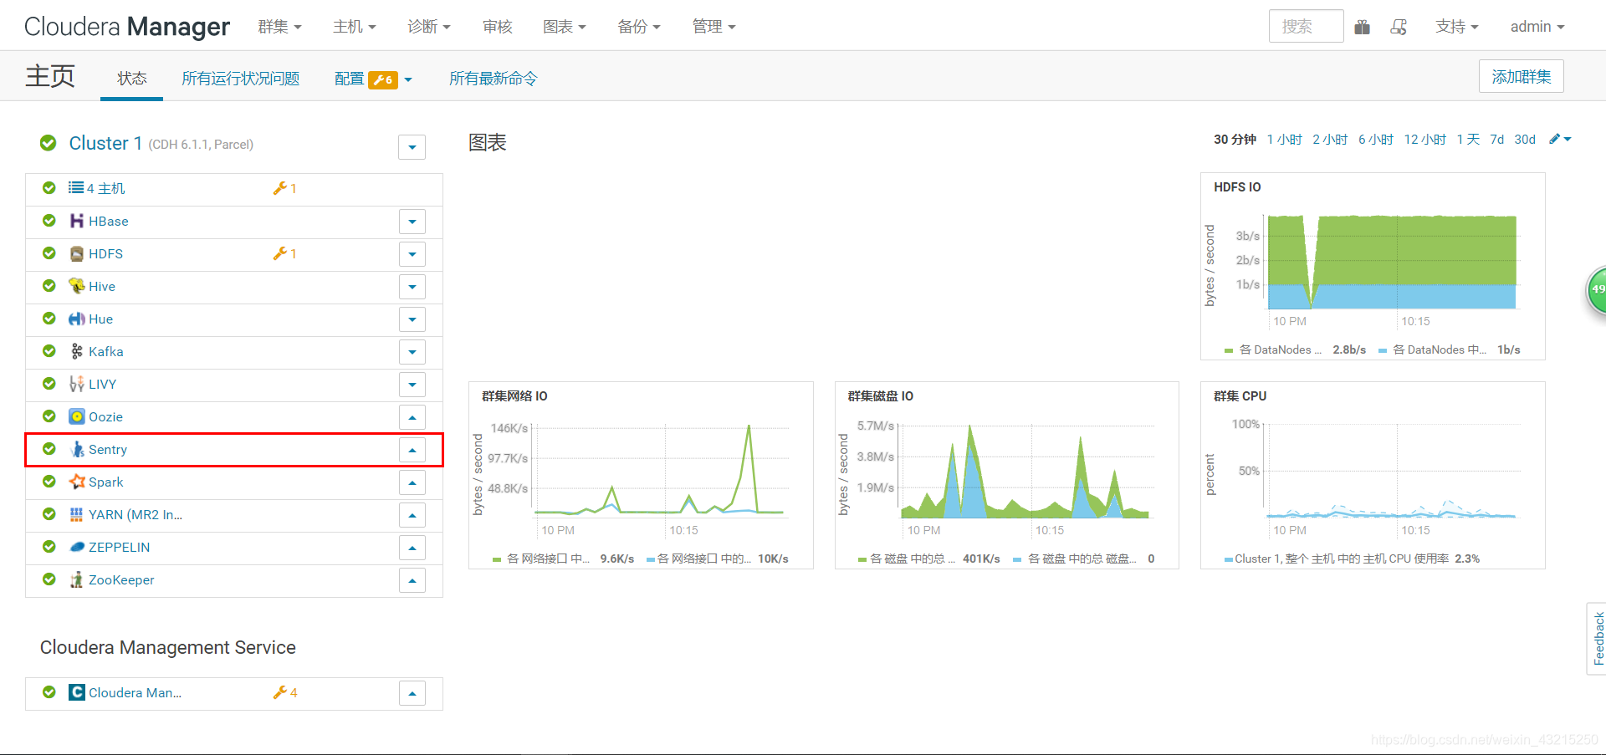
Task: Open the parcels gift box icon
Action: [x=1363, y=27]
